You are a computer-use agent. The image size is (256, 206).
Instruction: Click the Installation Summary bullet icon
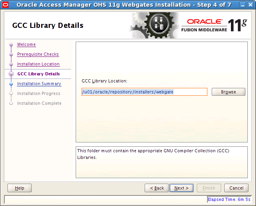pyautogui.click(x=11, y=84)
